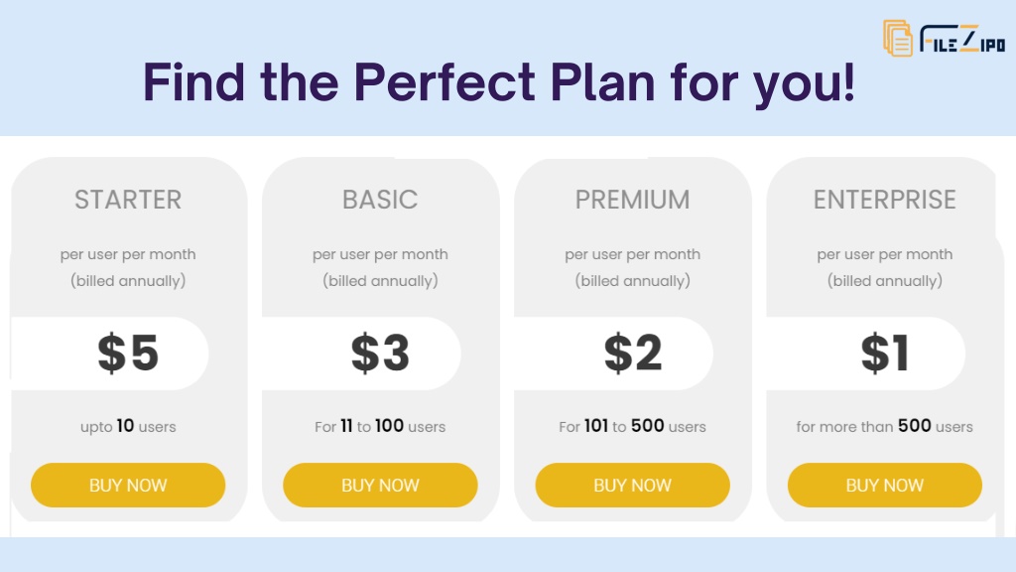
Task: Click Buy Now under the Premium plan
Action: (632, 485)
